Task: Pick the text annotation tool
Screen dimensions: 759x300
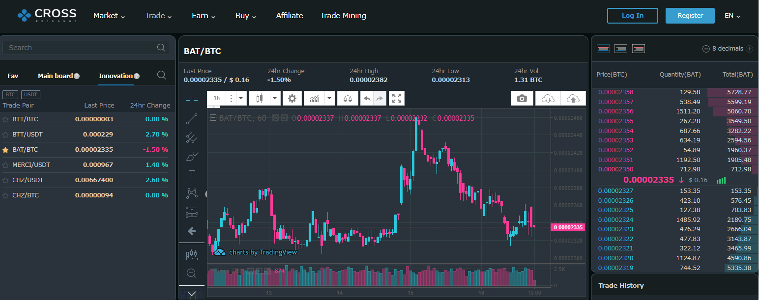Action: tap(192, 175)
